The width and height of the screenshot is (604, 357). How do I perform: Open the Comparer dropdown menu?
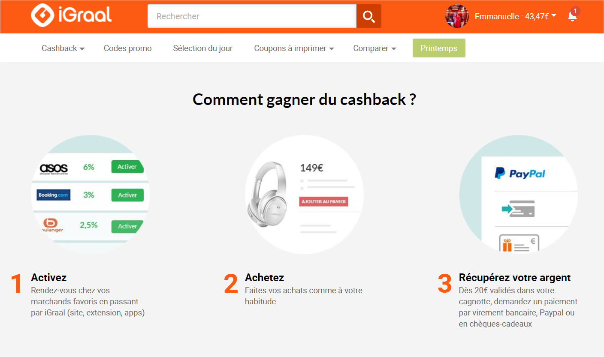point(374,48)
